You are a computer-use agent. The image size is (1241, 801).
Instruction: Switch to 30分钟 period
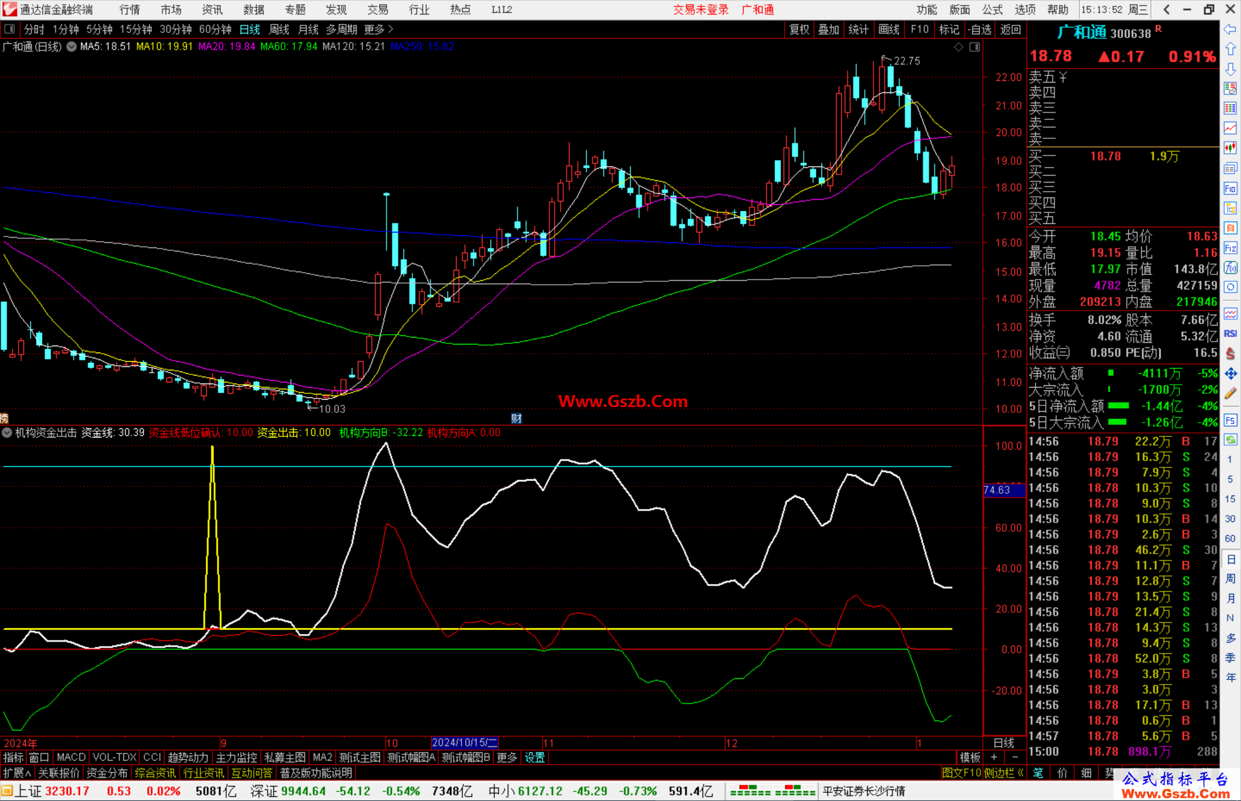click(176, 29)
